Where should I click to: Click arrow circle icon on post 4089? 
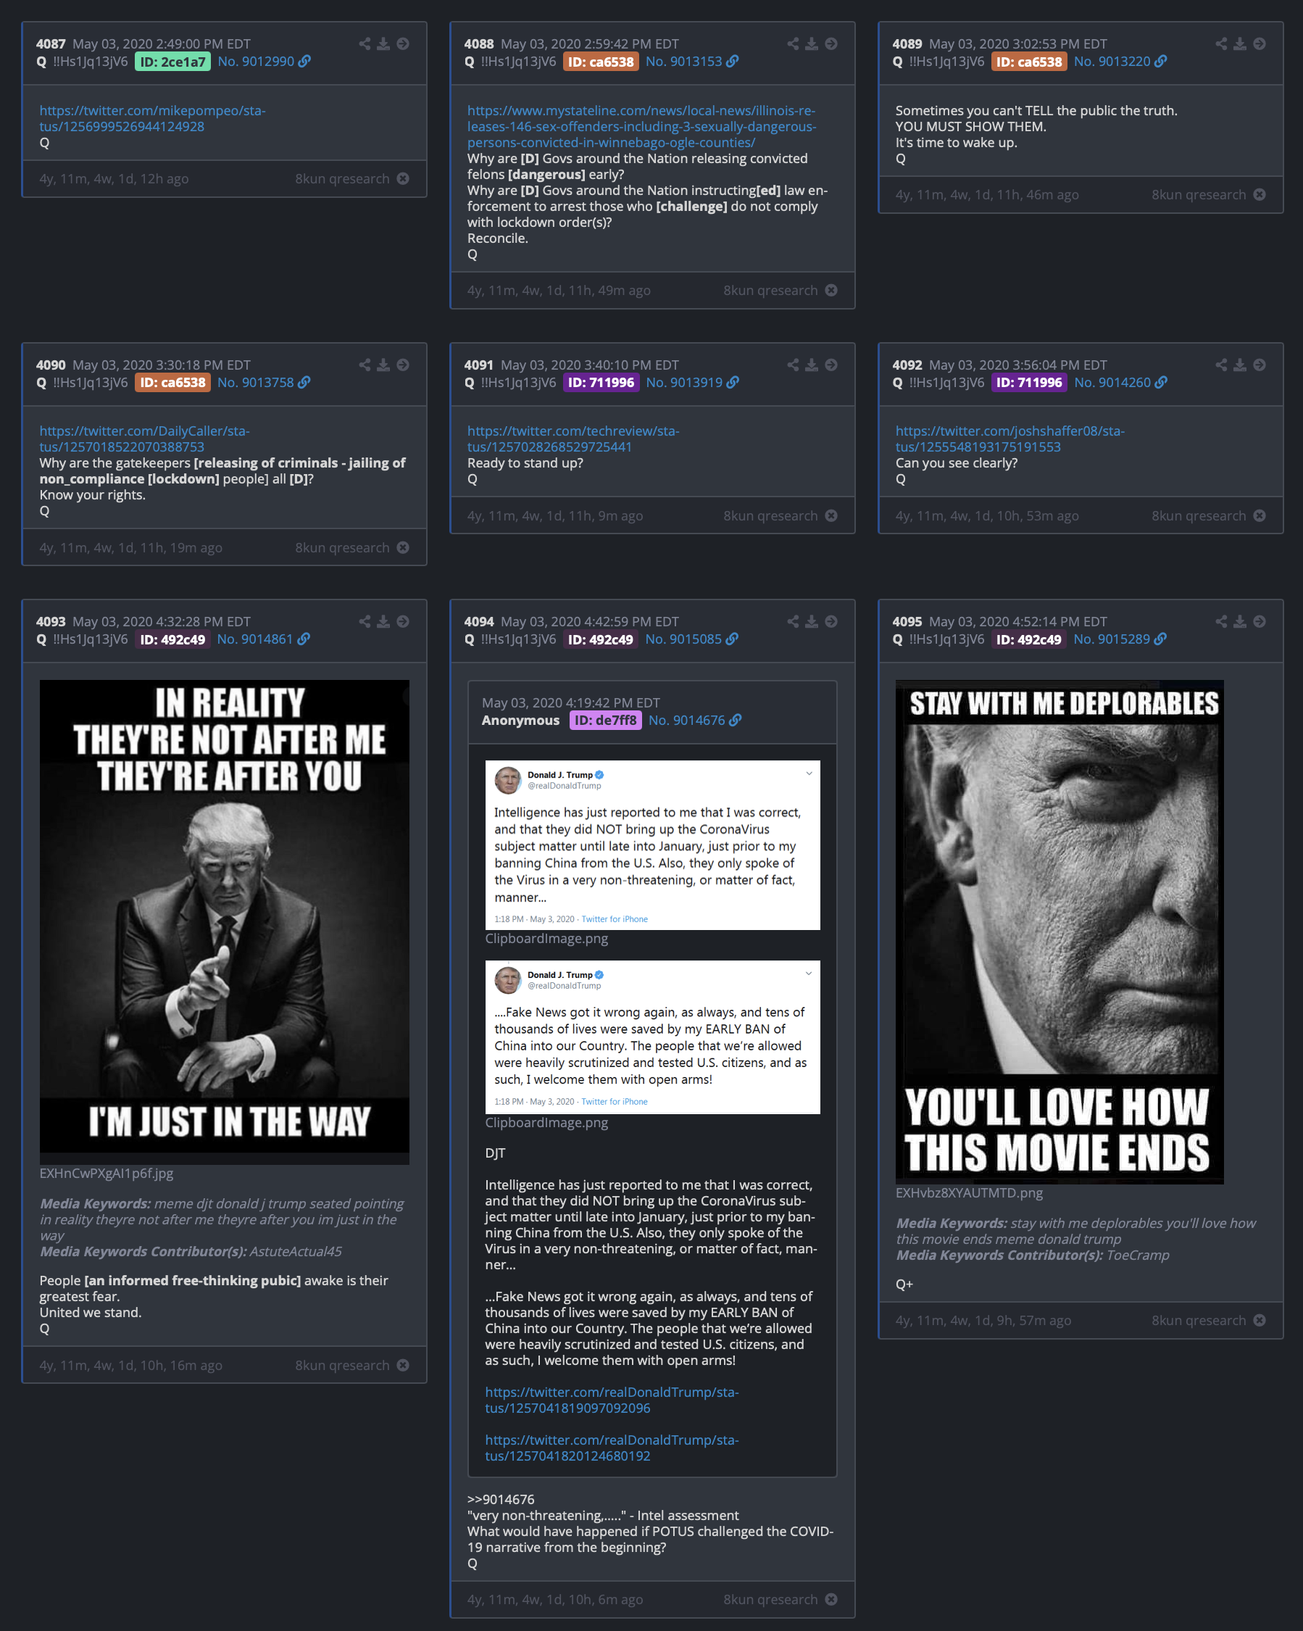1259,44
